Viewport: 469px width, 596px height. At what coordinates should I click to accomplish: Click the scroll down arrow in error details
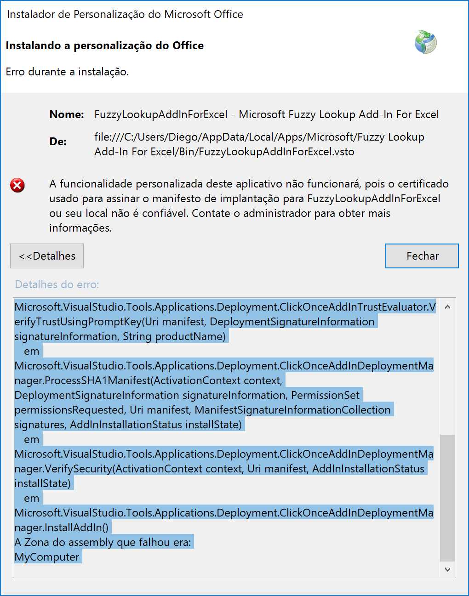447,569
